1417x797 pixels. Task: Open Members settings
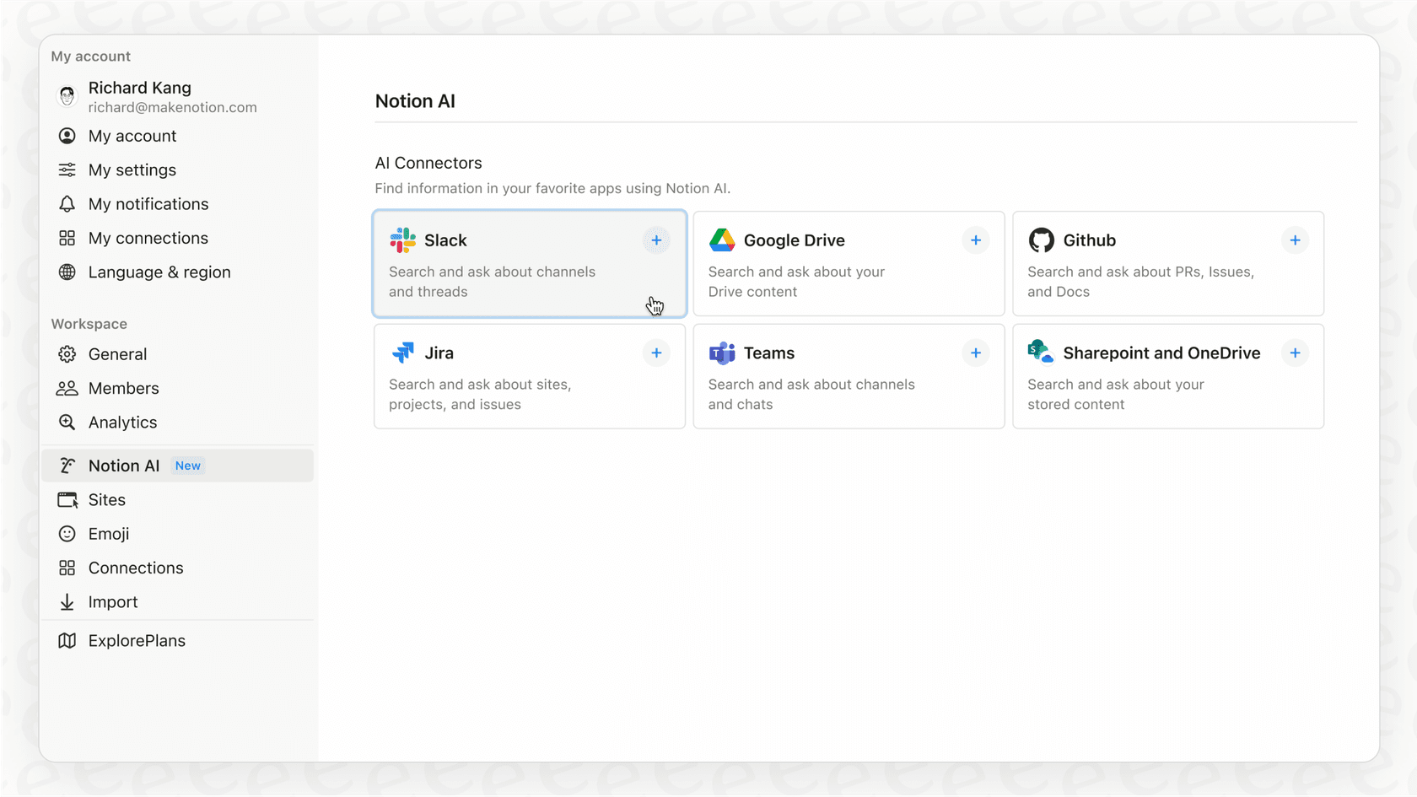pos(123,388)
